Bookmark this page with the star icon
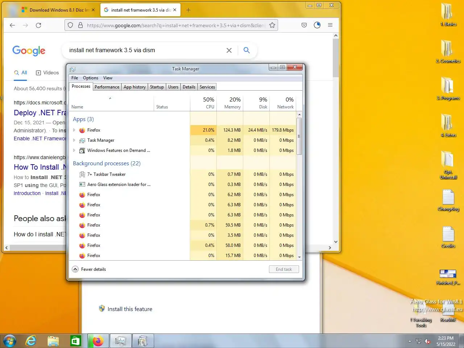Image resolution: width=464 pixels, height=348 pixels. pos(272,25)
